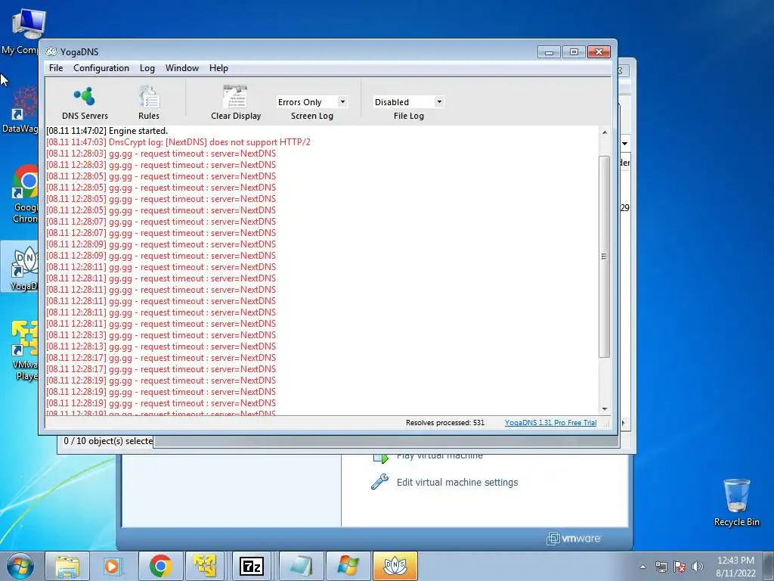
Task: Show hidden tray icons arrow
Action: pyautogui.click(x=642, y=567)
